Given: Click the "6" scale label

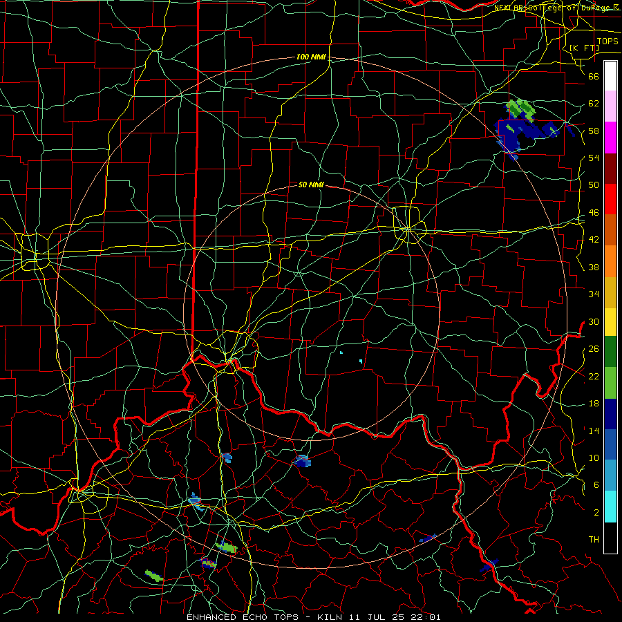Looking at the screenshot, I should tap(596, 485).
